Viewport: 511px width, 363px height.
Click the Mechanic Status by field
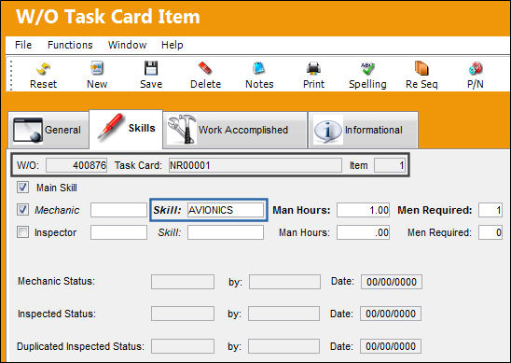coord(284,282)
